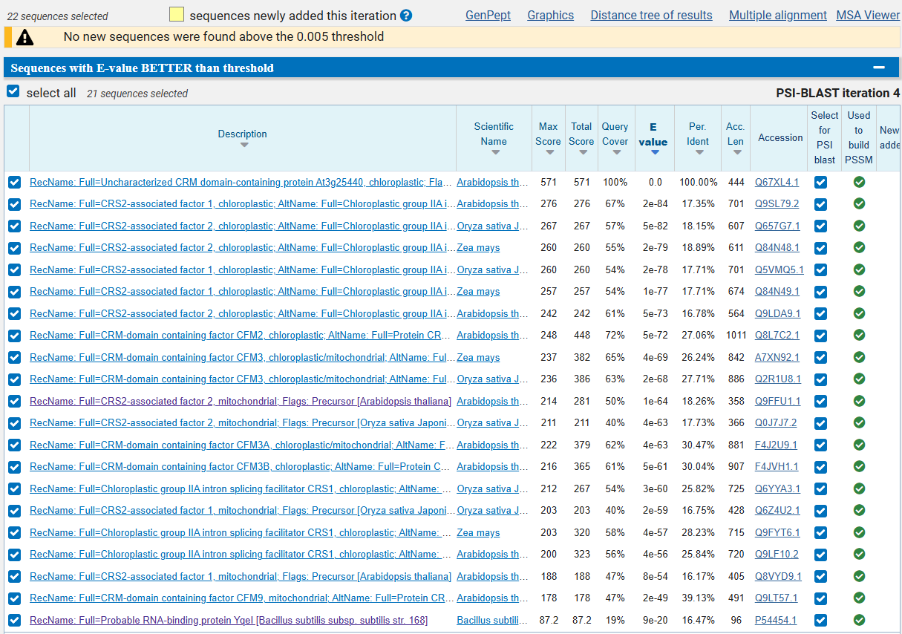Click green PSSM check icon for F4JVH1.1
This screenshot has height=634, width=902.
(859, 466)
